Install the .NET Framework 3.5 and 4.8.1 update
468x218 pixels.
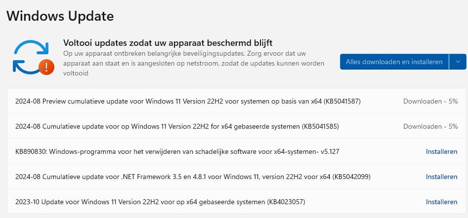[x=441, y=177]
